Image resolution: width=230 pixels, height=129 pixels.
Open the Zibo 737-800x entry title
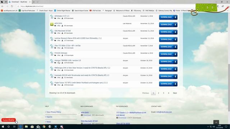[68, 46]
